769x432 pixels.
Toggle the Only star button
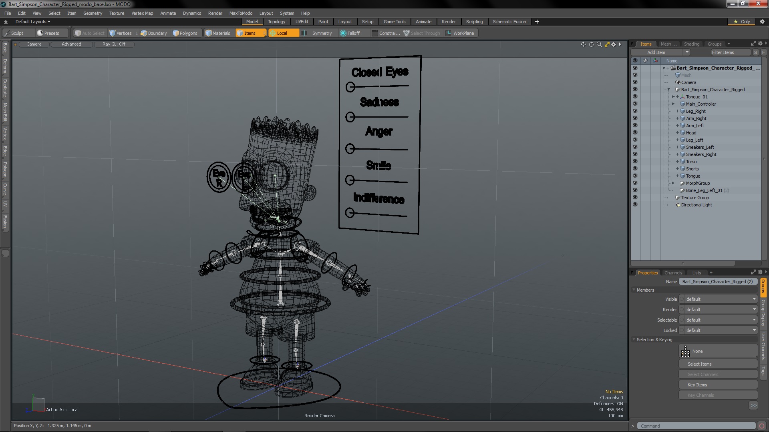point(742,22)
